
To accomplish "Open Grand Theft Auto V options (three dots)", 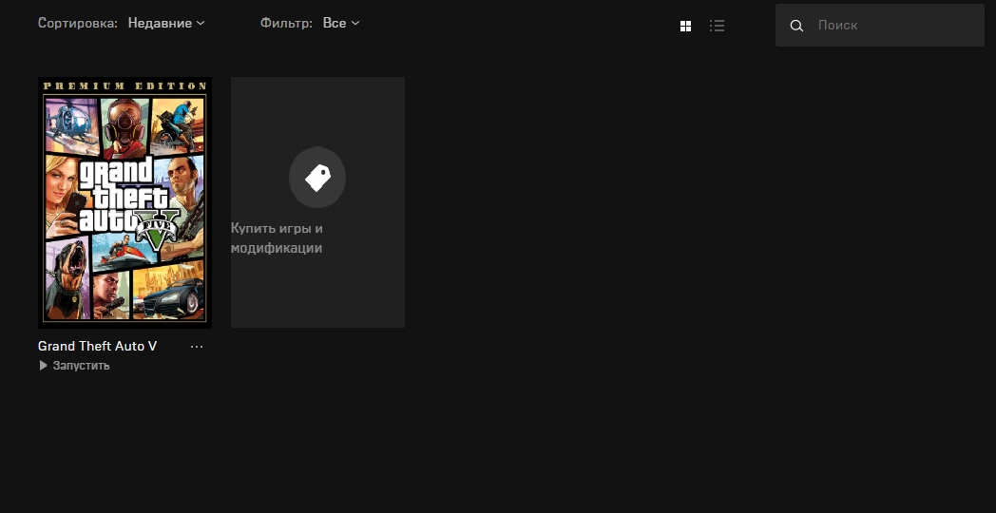I will 197,347.
